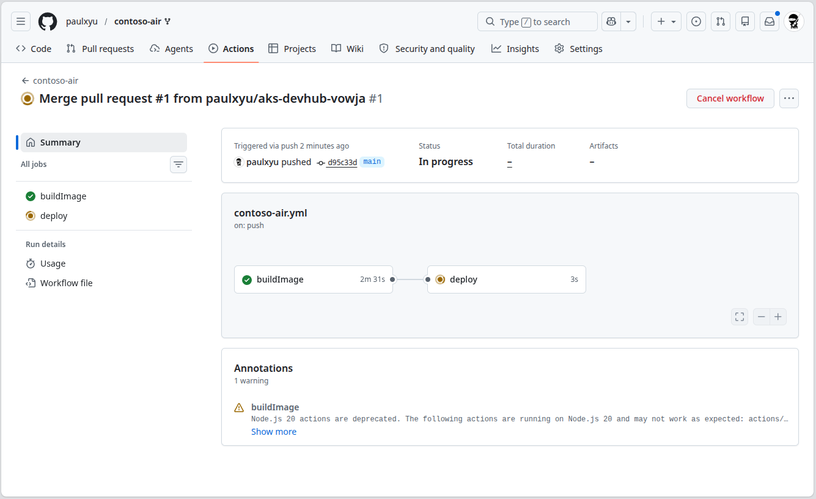Screen dimensions: 816x499
Task: Open contoso-air repository breadcrumb link
Action: pyautogui.click(x=138, y=21)
